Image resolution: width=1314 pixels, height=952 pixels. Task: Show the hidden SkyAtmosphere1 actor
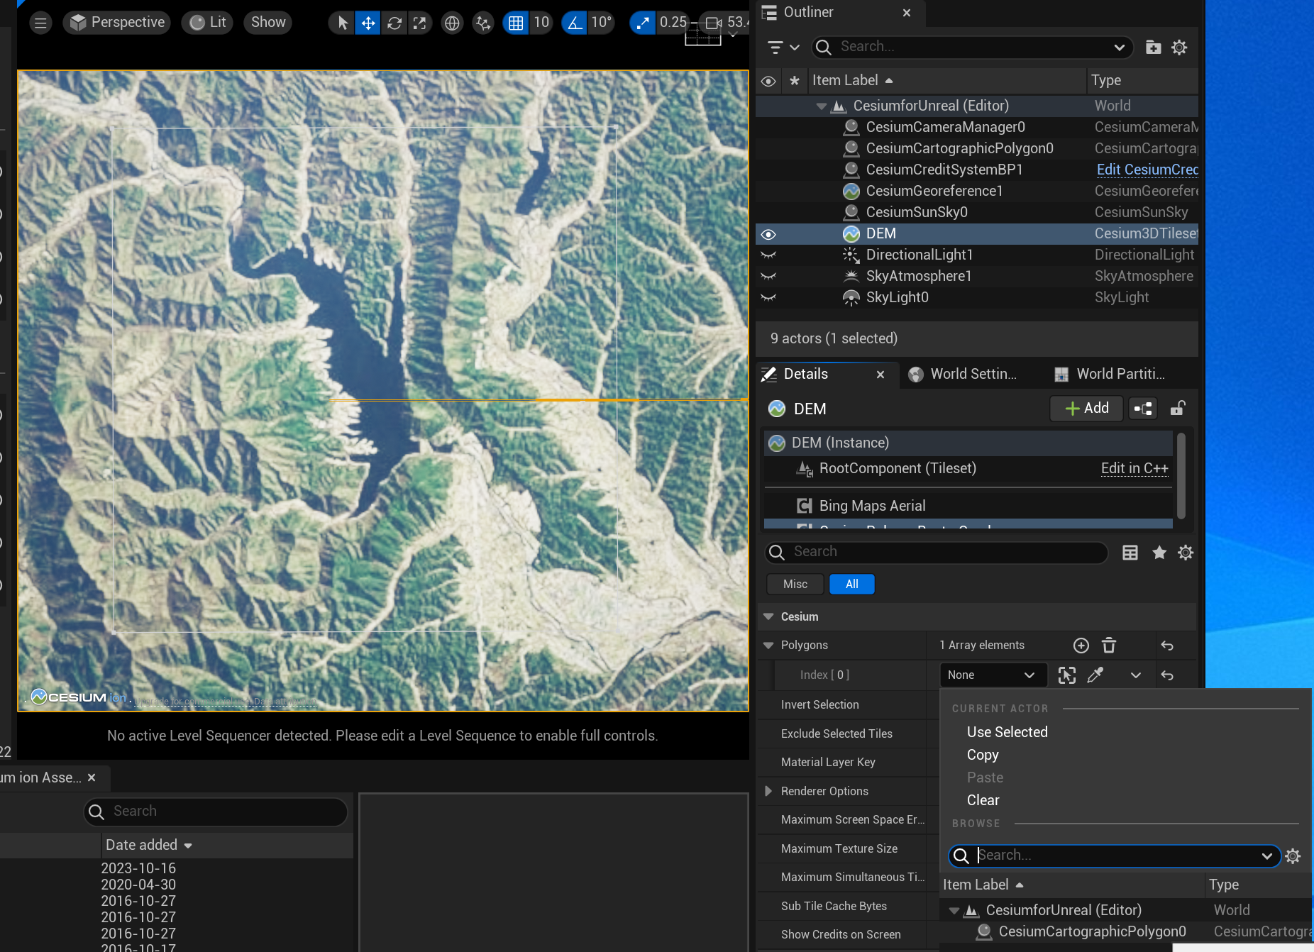tap(768, 277)
